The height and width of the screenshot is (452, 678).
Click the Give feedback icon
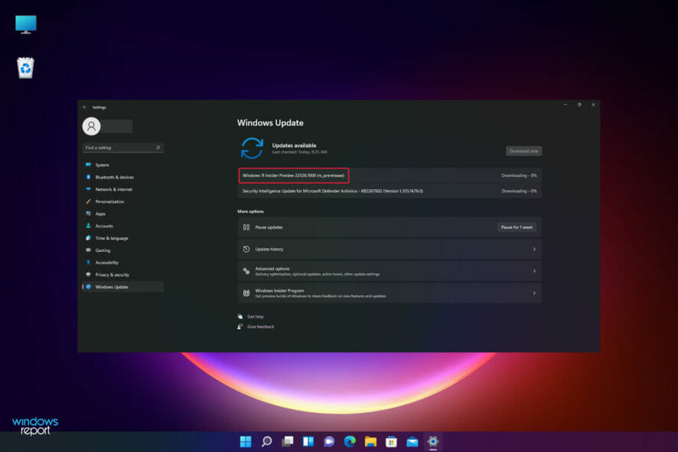(x=240, y=327)
